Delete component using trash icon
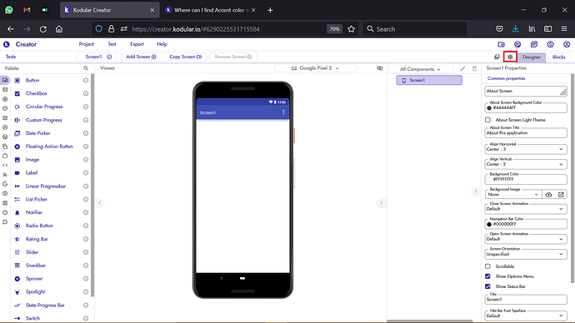 pyautogui.click(x=474, y=68)
